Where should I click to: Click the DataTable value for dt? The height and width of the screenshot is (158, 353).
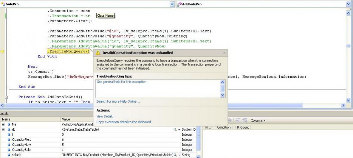coord(80,130)
